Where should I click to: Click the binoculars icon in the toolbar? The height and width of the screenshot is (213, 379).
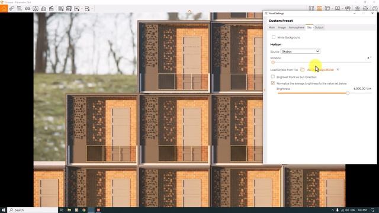[x=28, y=8]
